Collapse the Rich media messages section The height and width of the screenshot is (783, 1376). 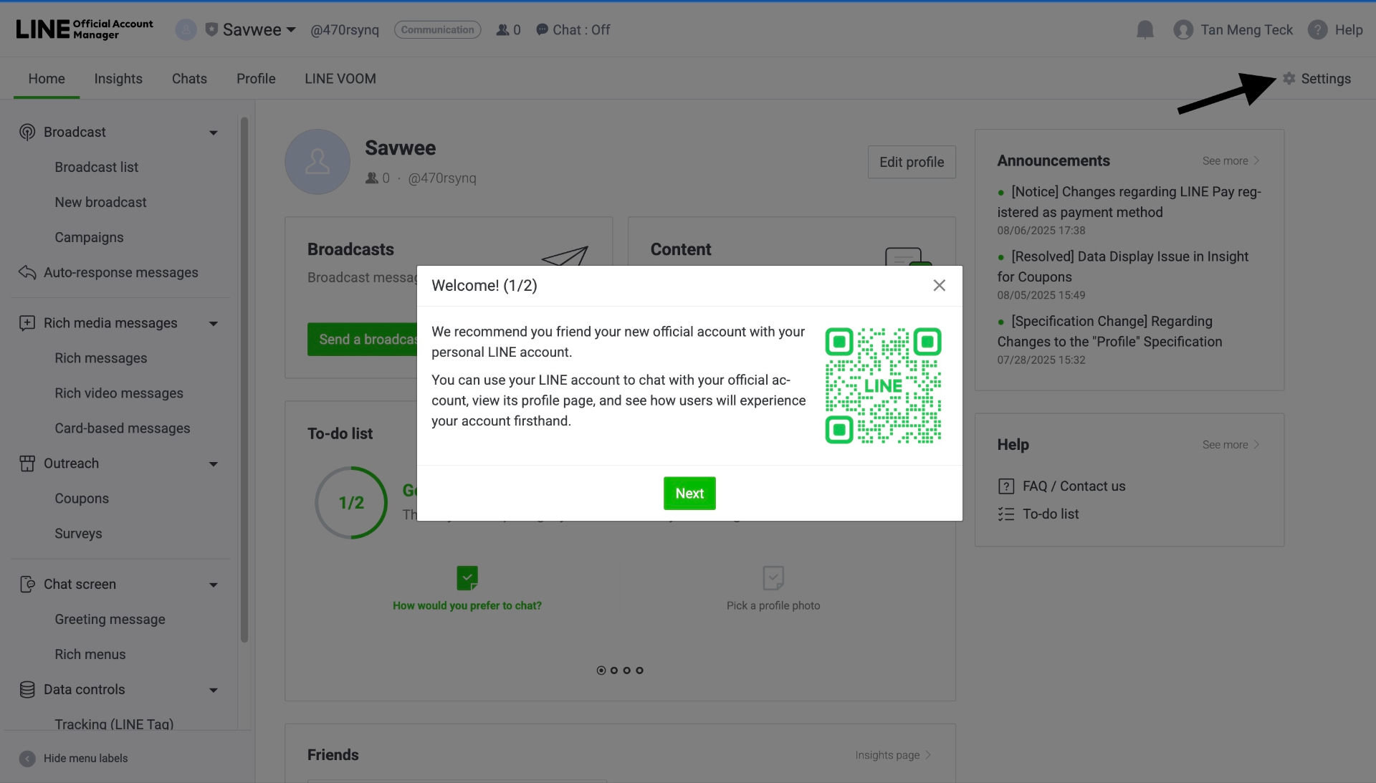214,324
